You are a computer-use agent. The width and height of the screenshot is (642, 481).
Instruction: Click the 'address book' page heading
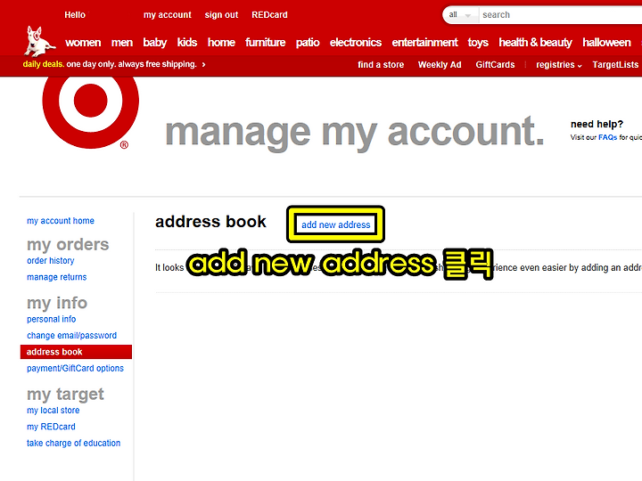[x=210, y=222]
